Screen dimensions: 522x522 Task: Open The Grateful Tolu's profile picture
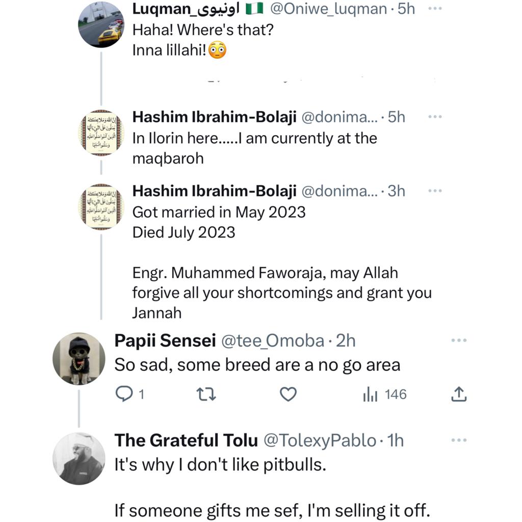79,458
